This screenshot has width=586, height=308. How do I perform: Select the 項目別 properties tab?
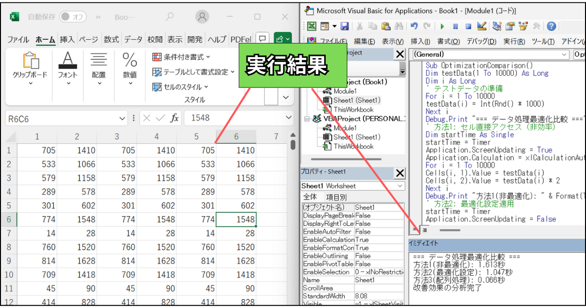(336, 197)
